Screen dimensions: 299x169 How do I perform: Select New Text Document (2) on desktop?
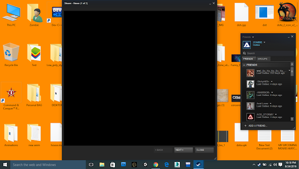point(264,137)
